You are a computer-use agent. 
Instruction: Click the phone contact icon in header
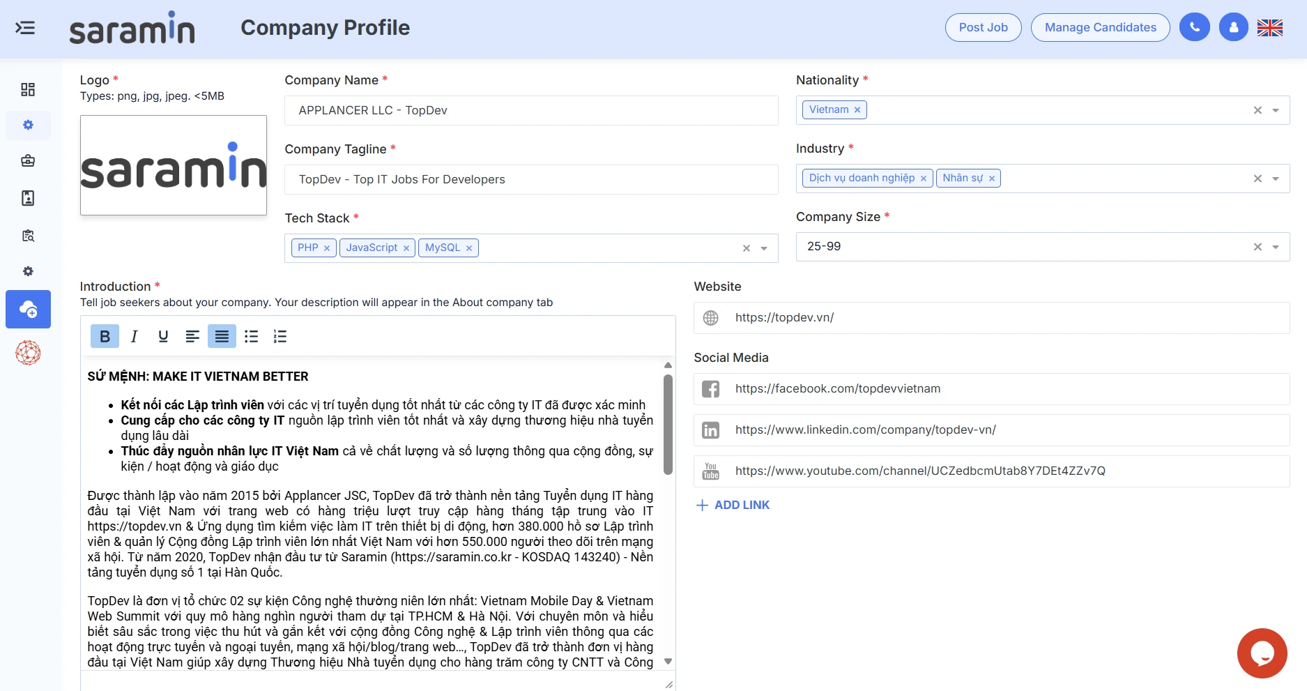(x=1195, y=27)
